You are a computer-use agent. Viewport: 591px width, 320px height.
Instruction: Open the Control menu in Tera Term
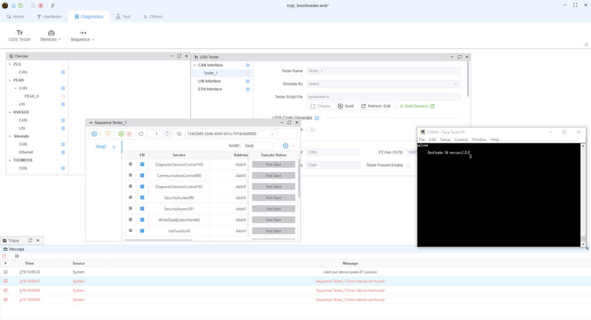461,140
